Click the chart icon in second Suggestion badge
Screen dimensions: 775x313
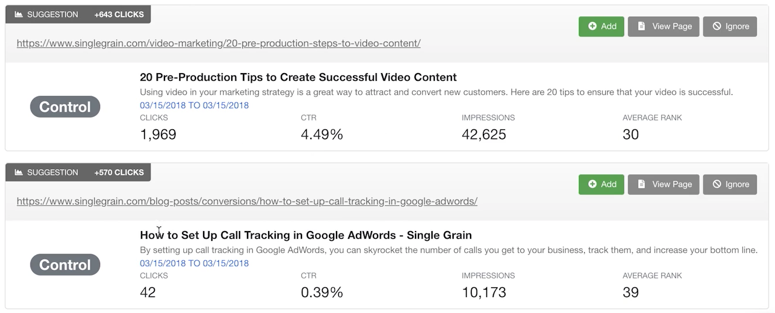coord(19,173)
